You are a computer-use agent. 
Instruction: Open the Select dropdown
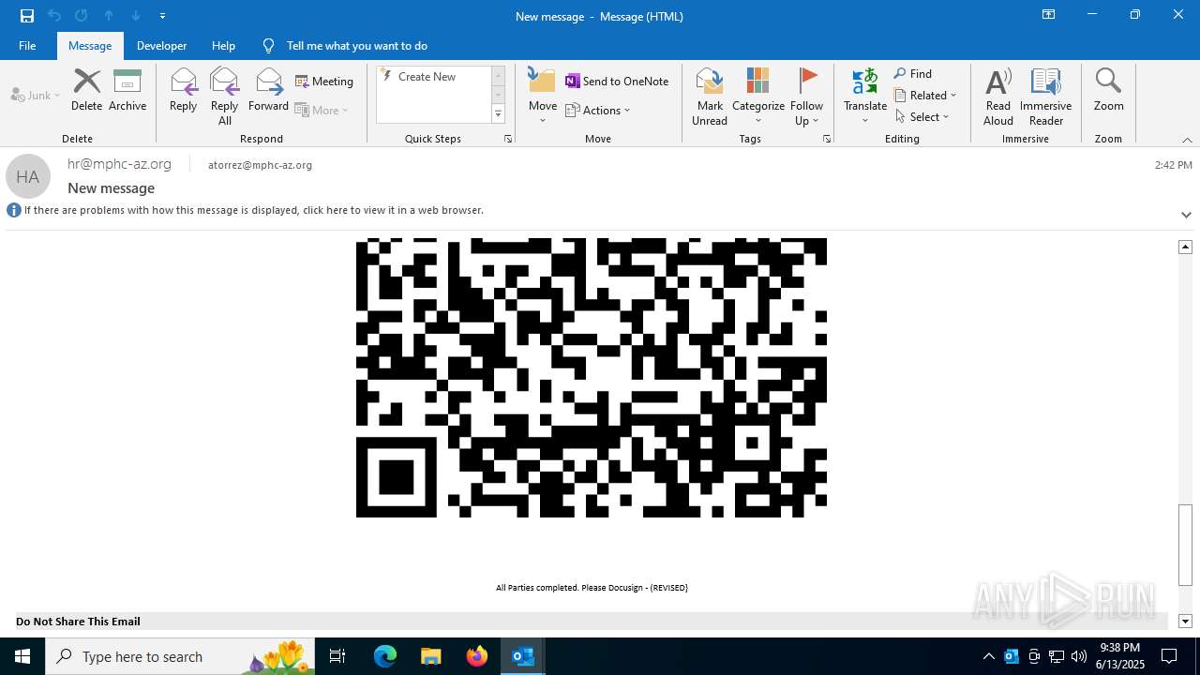pos(922,116)
